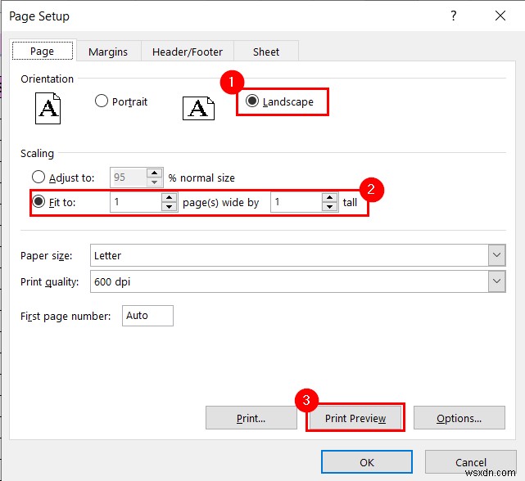Image resolution: width=525 pixels, height=481 pixels.
Task: Click the 'page(s) wide by' label
Action: 220,202
